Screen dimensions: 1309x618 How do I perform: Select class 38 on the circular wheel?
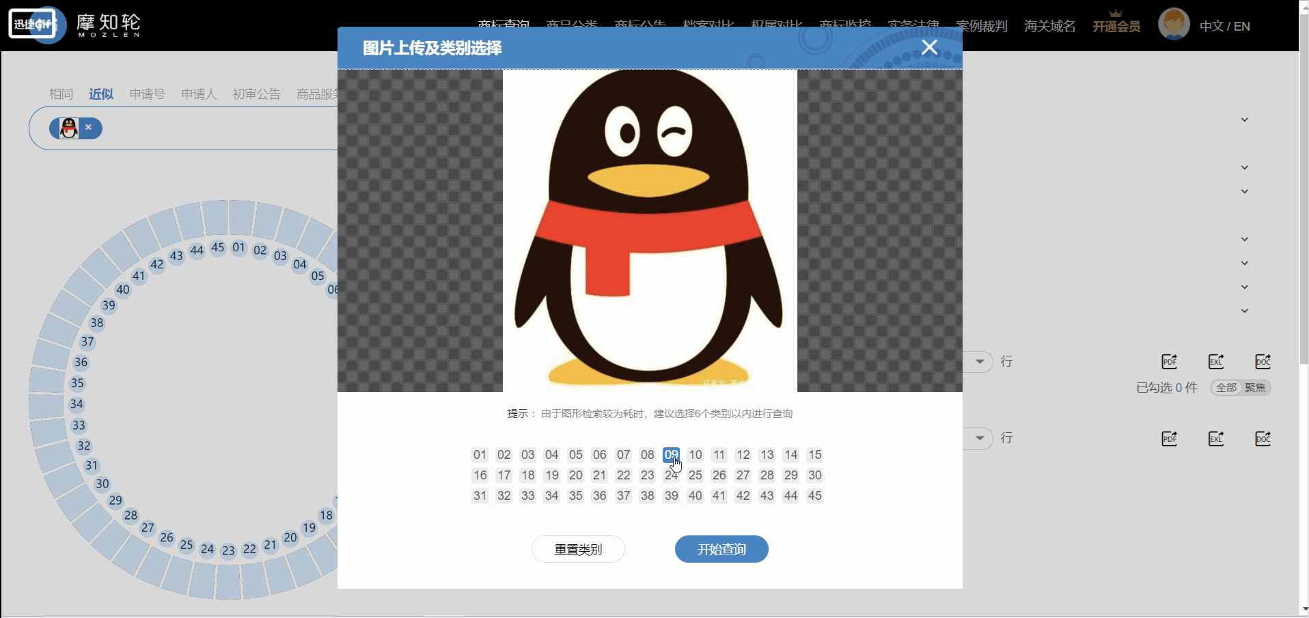[97, 323]
